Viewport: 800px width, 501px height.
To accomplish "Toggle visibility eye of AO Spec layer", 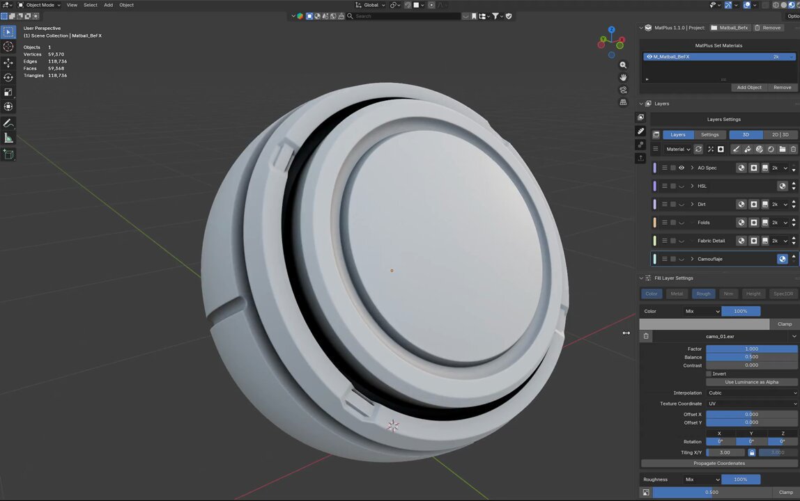I will [x=681, y=168].
